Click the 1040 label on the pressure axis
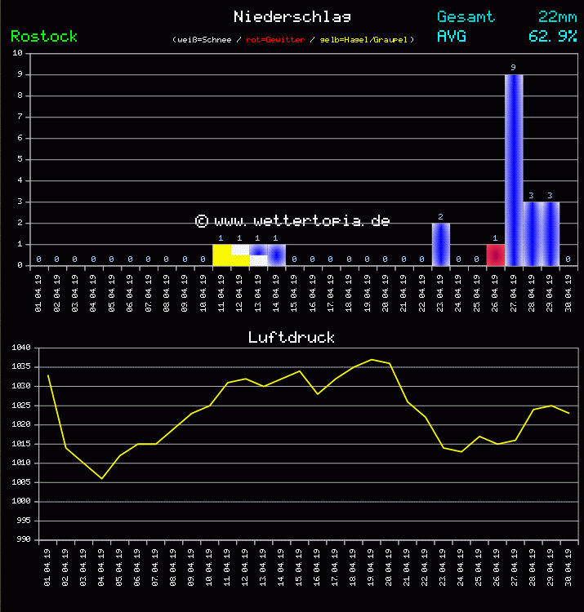Screen dimensions: 584x612 21,348
